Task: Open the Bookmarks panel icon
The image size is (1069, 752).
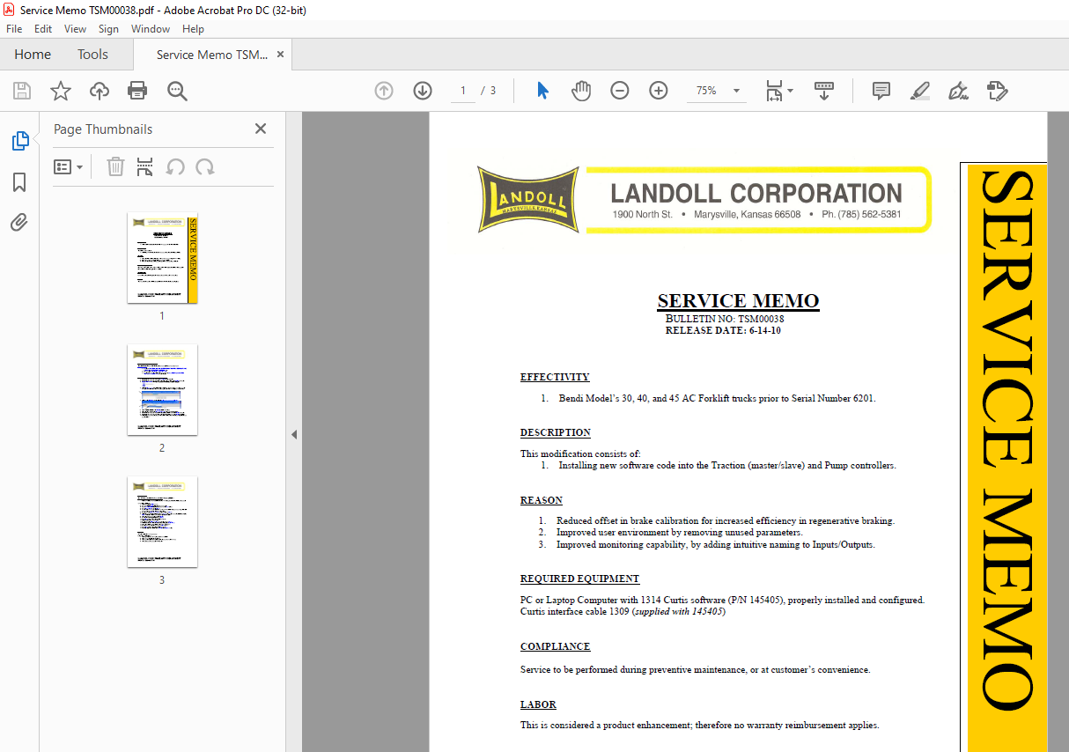Action: (19, 182)
